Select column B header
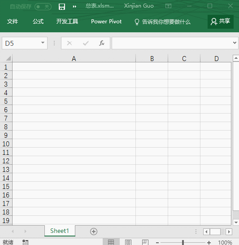The height and width of the screenshot is (245, 239). coord(152,59)
